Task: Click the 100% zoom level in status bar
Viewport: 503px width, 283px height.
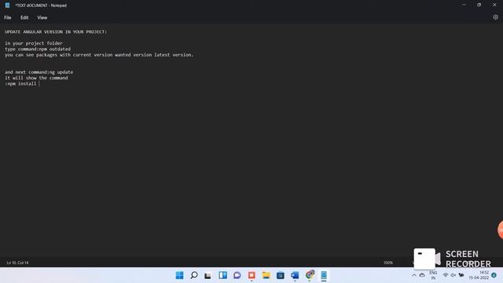Action: tap(388, 263)
